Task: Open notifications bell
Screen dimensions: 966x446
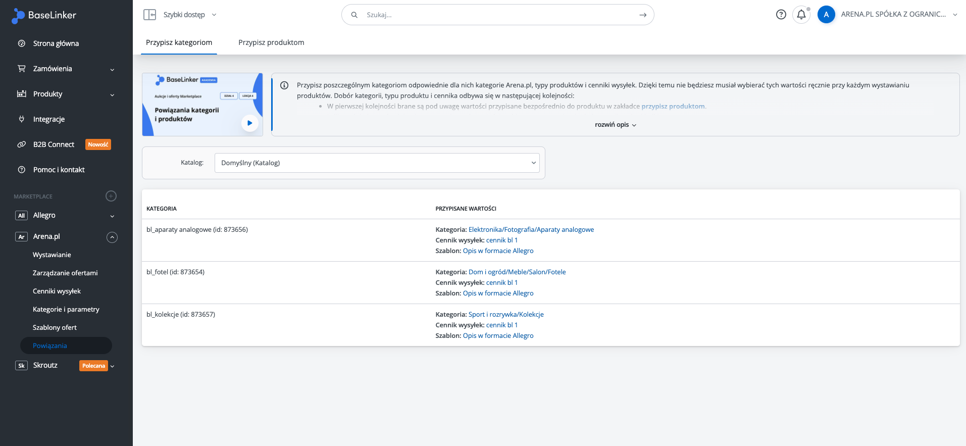Action: click(x=801, y=15)
